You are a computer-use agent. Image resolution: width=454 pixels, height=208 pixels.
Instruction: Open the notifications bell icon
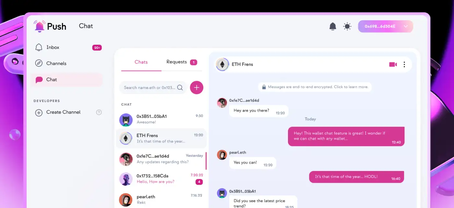[333, 26]
